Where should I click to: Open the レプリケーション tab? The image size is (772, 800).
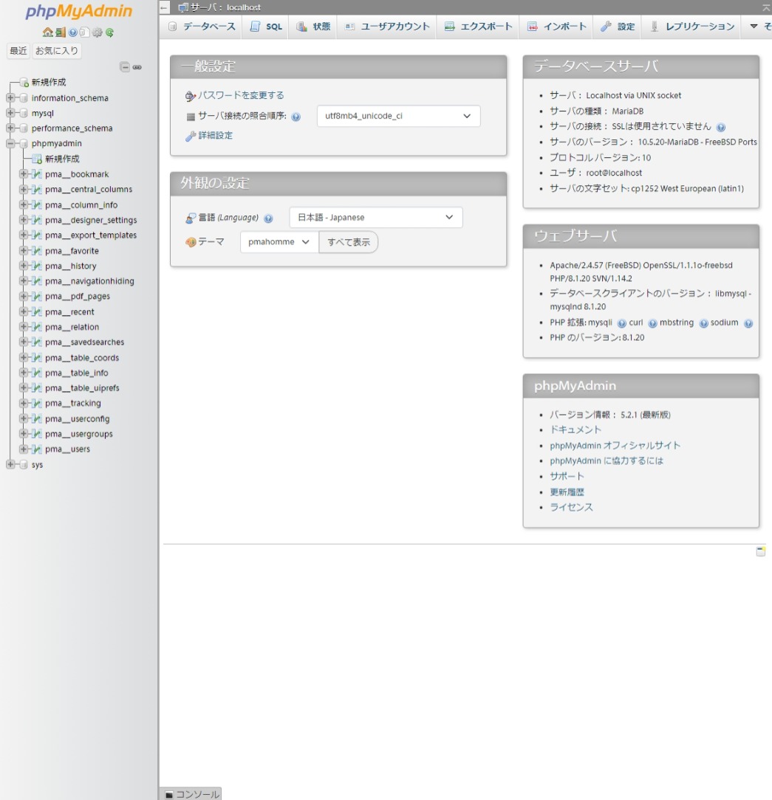(x=691, y=27)
